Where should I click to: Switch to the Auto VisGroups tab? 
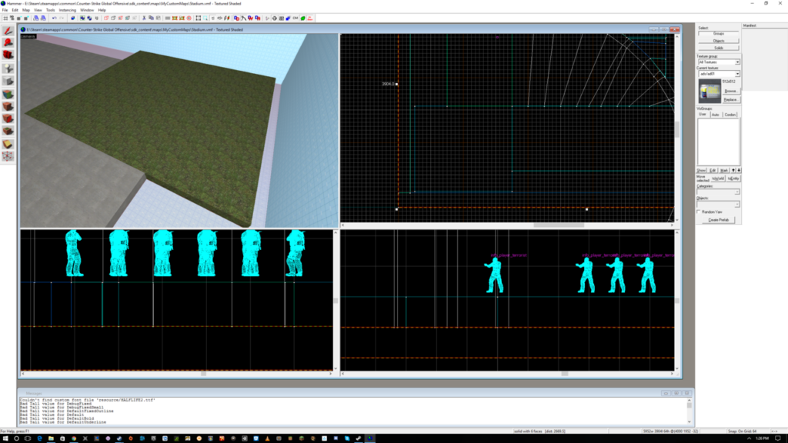[716, 115]
